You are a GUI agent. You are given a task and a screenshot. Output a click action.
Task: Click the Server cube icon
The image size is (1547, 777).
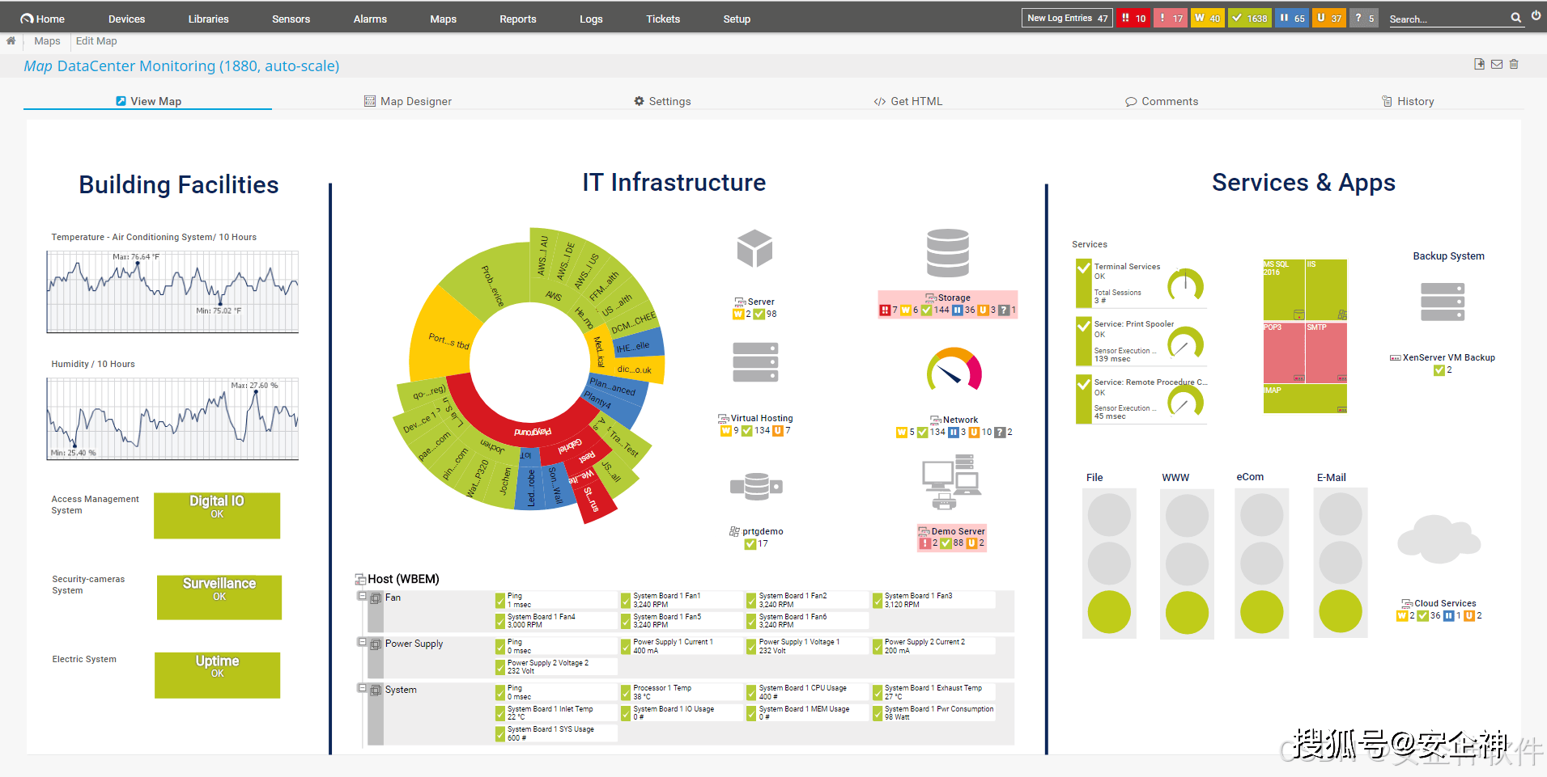(x=754, y=248)
